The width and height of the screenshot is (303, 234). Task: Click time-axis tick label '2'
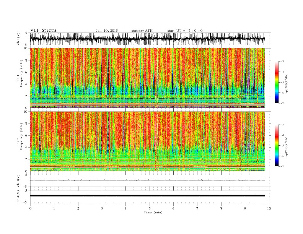[x=78, y=208]
